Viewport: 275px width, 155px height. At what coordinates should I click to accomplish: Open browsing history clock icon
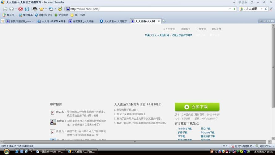pos(51,9)
